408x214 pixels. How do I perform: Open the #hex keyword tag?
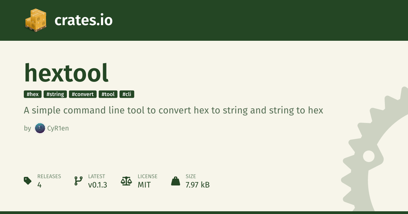point(33,94)
